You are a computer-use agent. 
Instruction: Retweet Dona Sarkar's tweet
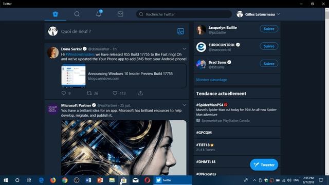click(89, 93)
